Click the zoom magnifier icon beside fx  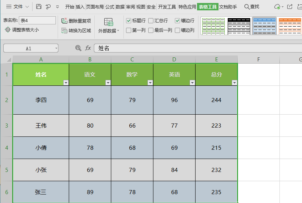78,48
